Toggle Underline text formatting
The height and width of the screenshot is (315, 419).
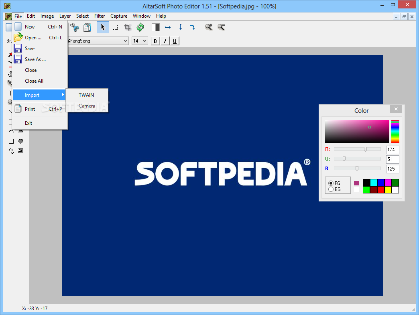click(x=175, y=41)
